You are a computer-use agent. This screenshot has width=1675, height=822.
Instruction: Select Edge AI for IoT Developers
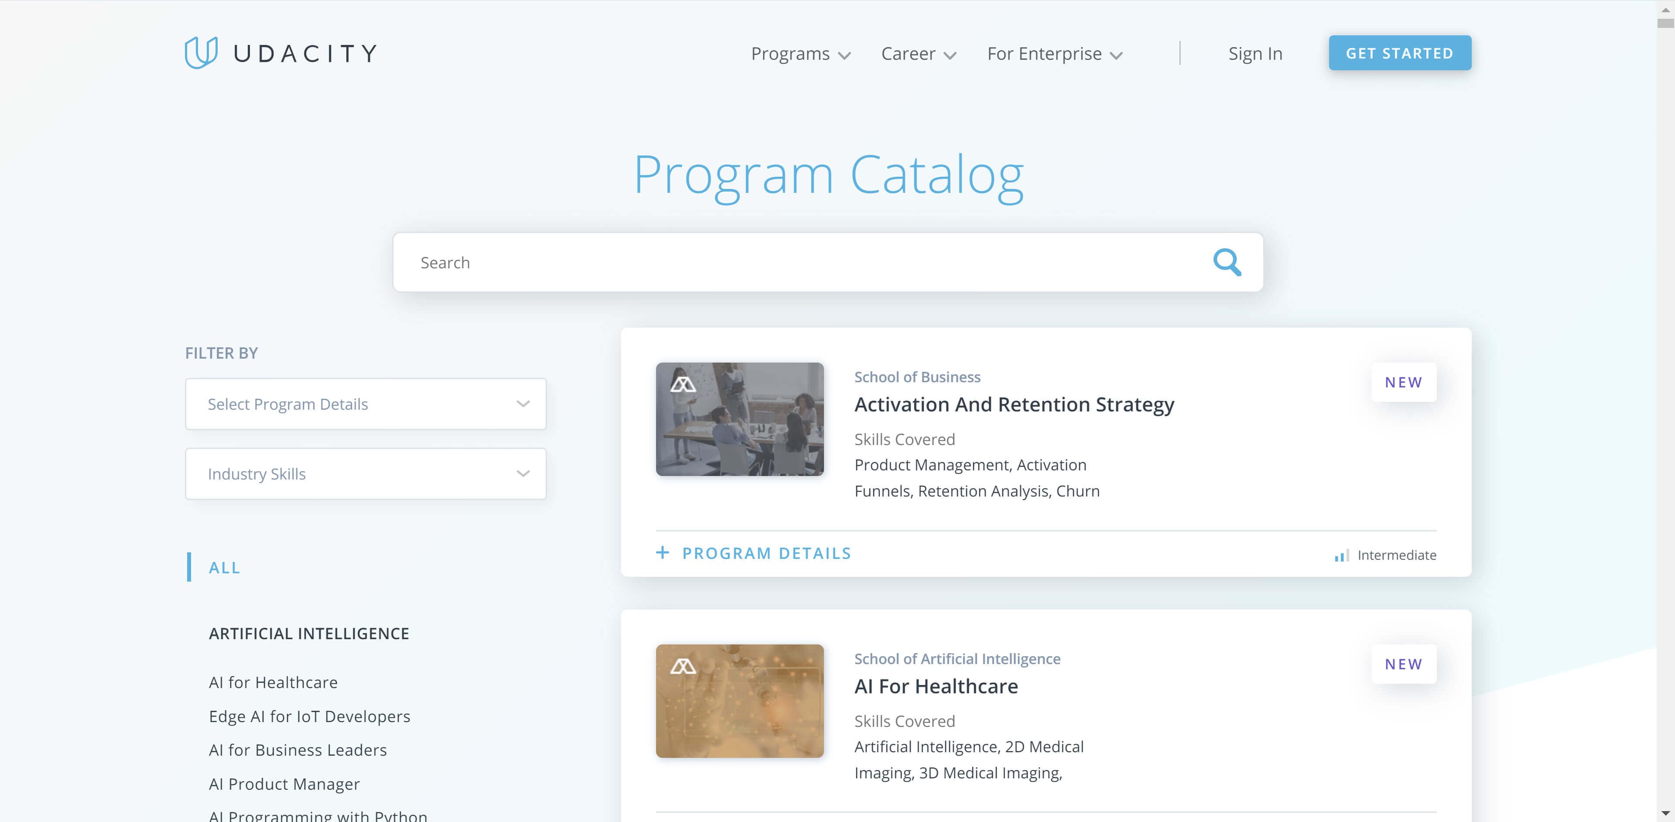click(x=310, y=716)
